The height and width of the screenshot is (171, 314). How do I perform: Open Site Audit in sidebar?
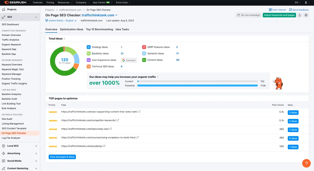[x=7, y=119]
